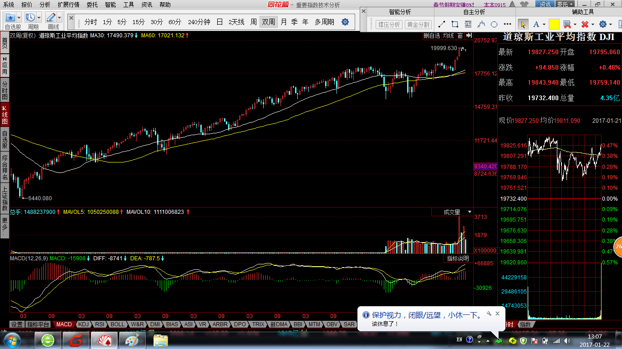Viewport: 622px width, 349px height.
Task: Open the 分析 menu
Action: [45, 5]
